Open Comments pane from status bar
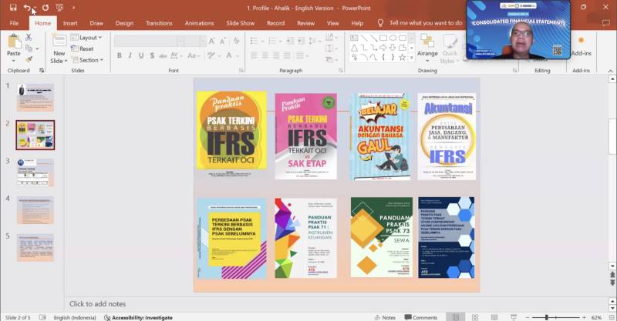 point(420,317)
